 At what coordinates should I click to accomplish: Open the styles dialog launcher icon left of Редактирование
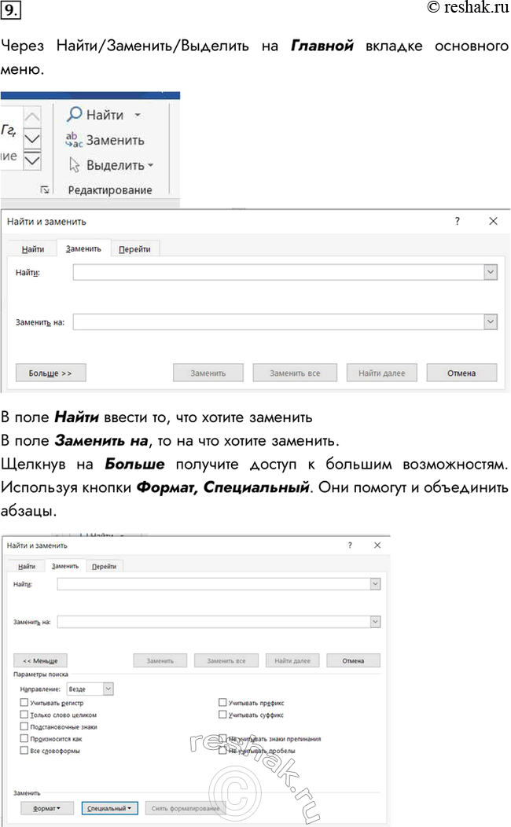tap(45, 190)
